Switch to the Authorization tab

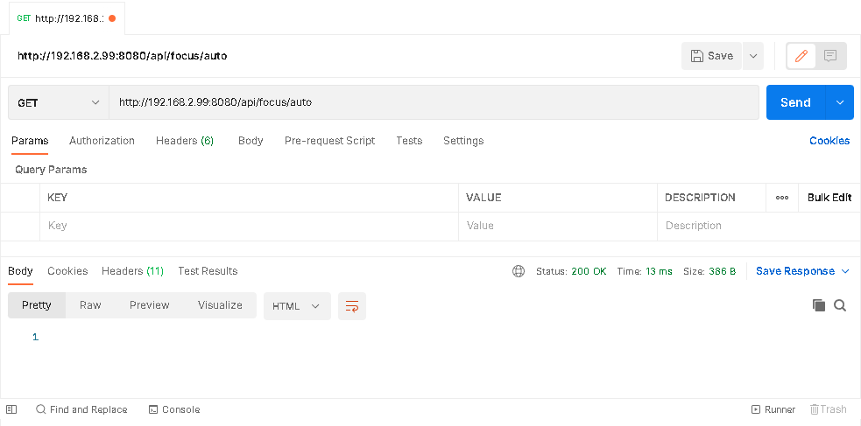click(x=102, y=141)
